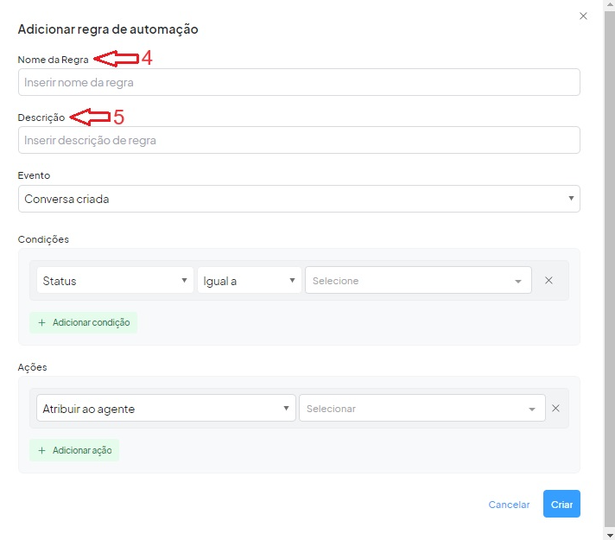The image size is (615, 540).
Task: Focus the Descrição input field
Action: (x=298, y=140)
